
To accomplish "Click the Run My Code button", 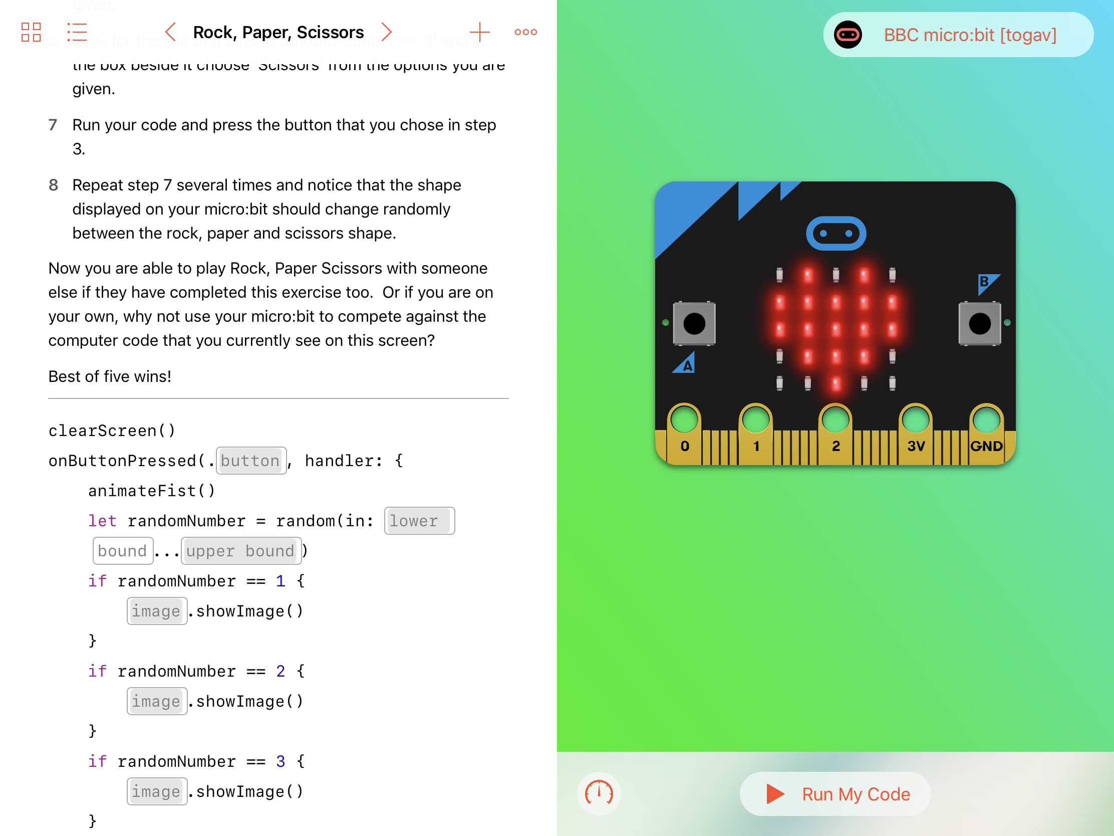I will [835, 794].
